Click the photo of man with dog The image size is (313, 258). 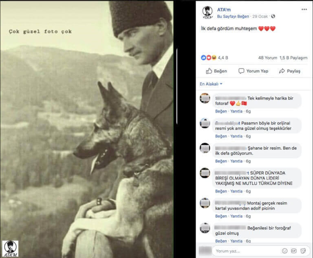[87, 129]
